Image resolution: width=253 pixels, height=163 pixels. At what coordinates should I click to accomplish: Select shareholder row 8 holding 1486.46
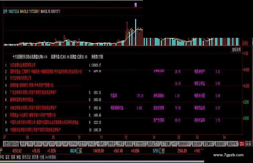pyautogui.click(x=53, y=115)
